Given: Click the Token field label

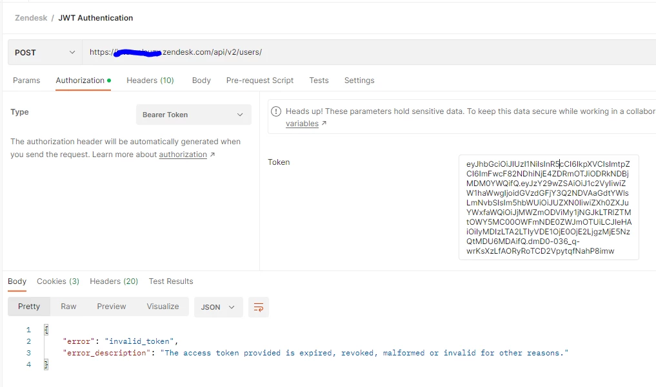Looking at the screenshot, I should pyautogui.click(x=279, y=162).
